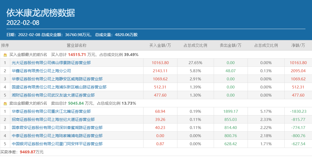This screenshot has height=157, width=312.
Task: Click the 依米康龙虎榜数据 page title
Action: tap(40, 13)
